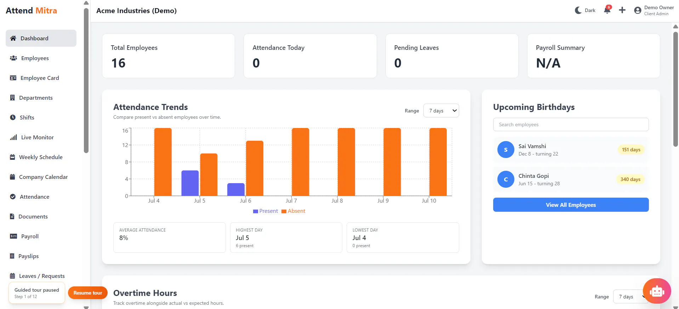Open Attendance Trends 7 days range dropdown
This screenshot has height=309, width=679.
point(441,111)
